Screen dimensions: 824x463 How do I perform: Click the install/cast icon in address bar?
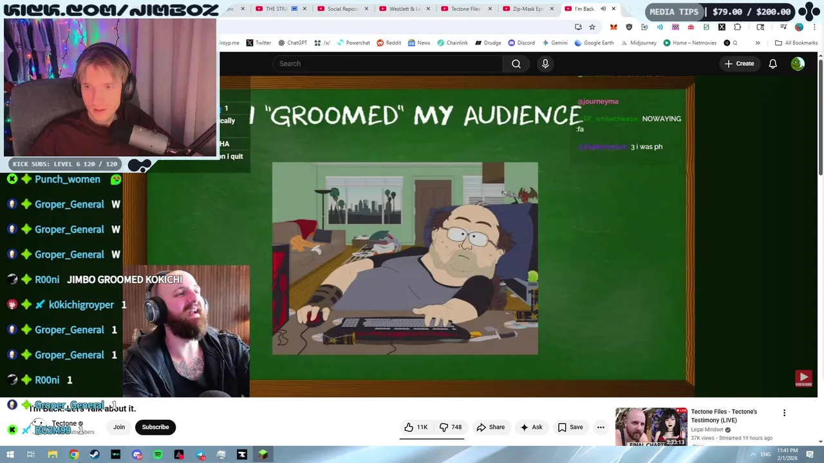point(578,27)
